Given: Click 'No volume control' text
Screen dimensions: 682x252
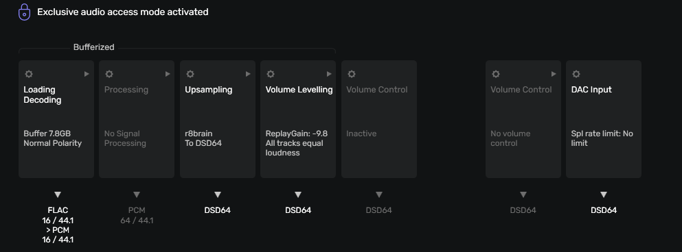Looking at the screenshot, I should [510, 138].
